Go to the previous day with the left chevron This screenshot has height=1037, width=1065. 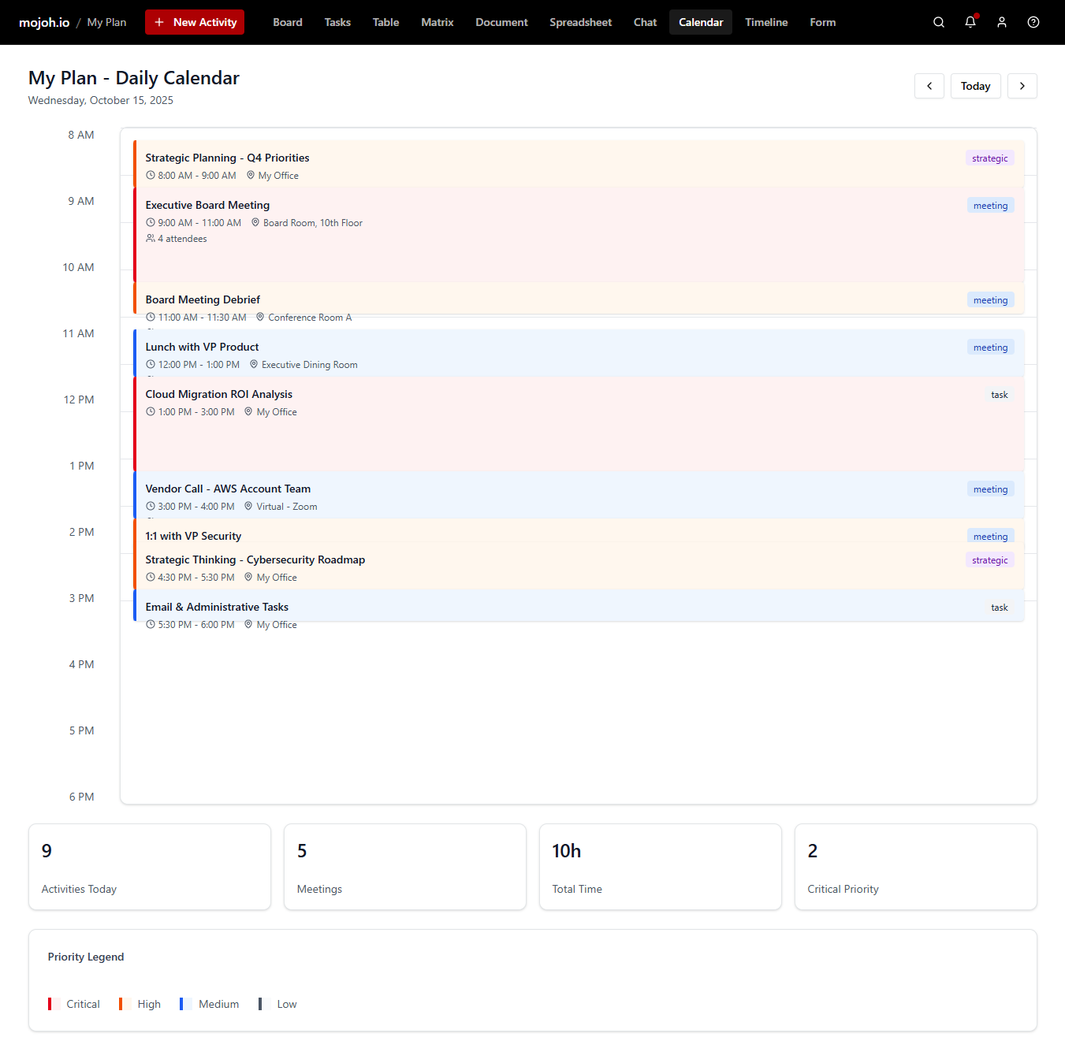coord(929,86)
